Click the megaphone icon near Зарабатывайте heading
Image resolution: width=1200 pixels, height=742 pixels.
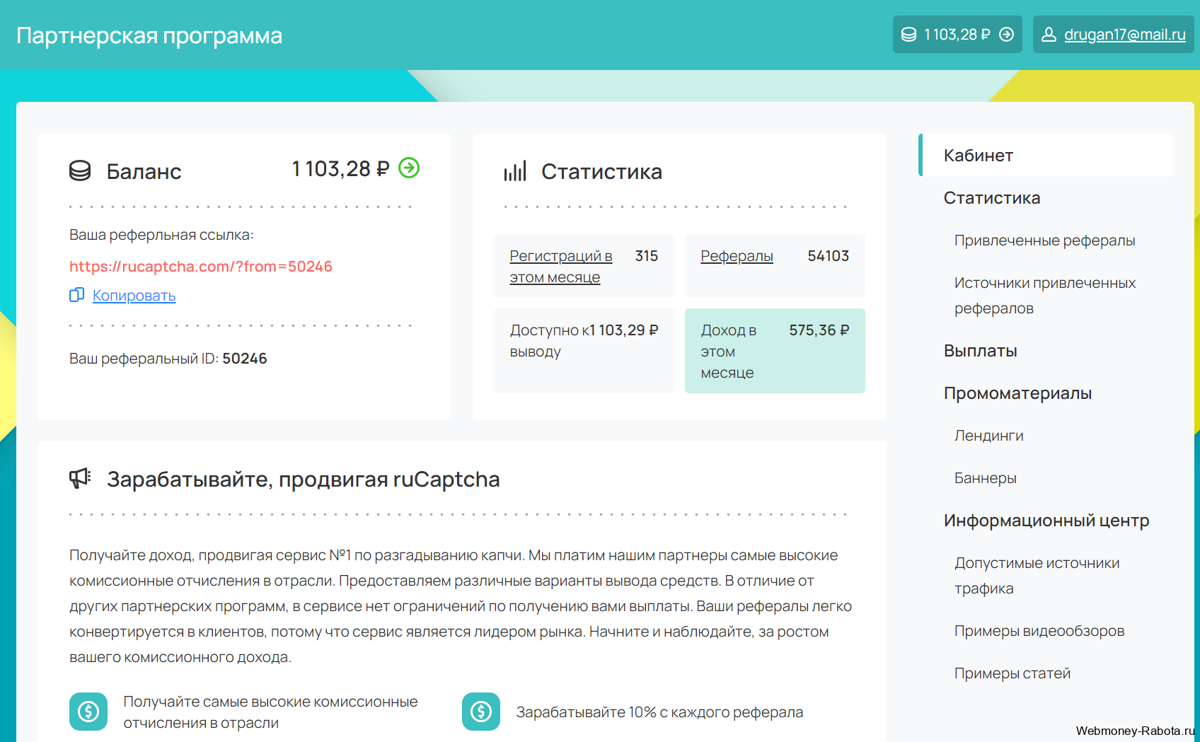(x=80, y=478)
